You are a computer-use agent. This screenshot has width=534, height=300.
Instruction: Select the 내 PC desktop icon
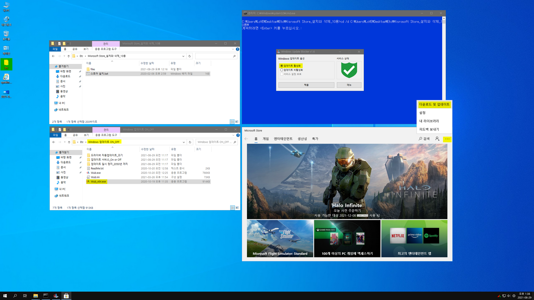coord(6,7)
